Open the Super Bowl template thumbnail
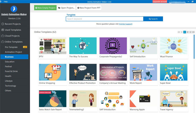This screenshot has height=113, width=196. [174, 72]
